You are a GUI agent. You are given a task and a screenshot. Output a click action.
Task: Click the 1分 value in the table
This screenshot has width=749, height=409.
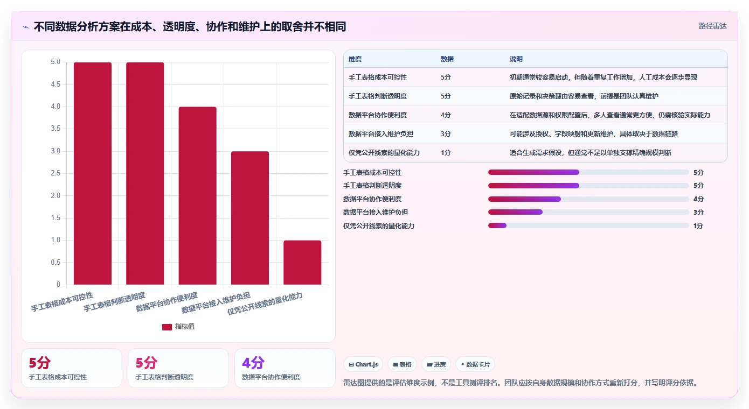[x=446, y=153]
